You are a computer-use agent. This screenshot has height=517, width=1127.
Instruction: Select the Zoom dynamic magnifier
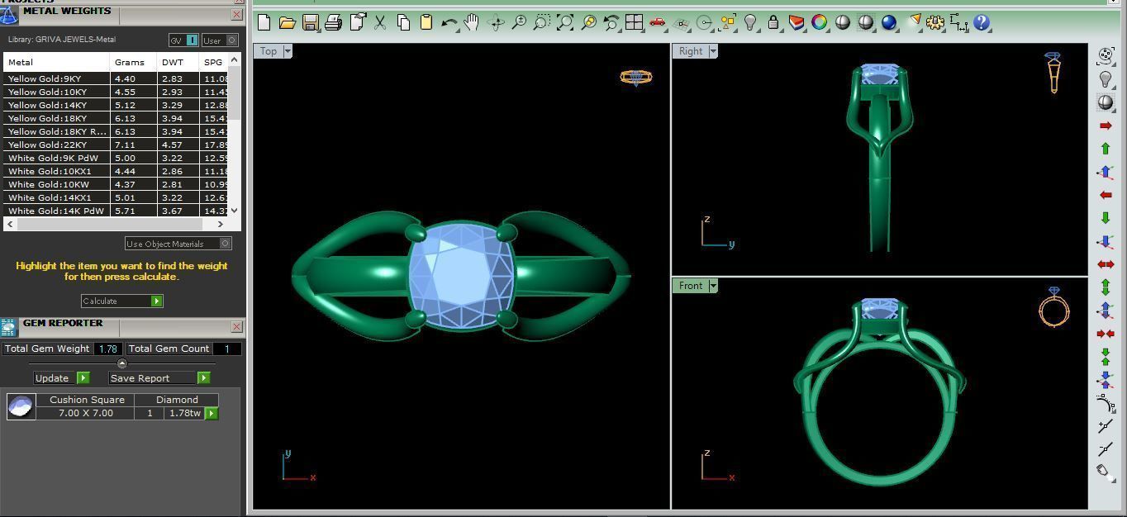pos(519,23)
